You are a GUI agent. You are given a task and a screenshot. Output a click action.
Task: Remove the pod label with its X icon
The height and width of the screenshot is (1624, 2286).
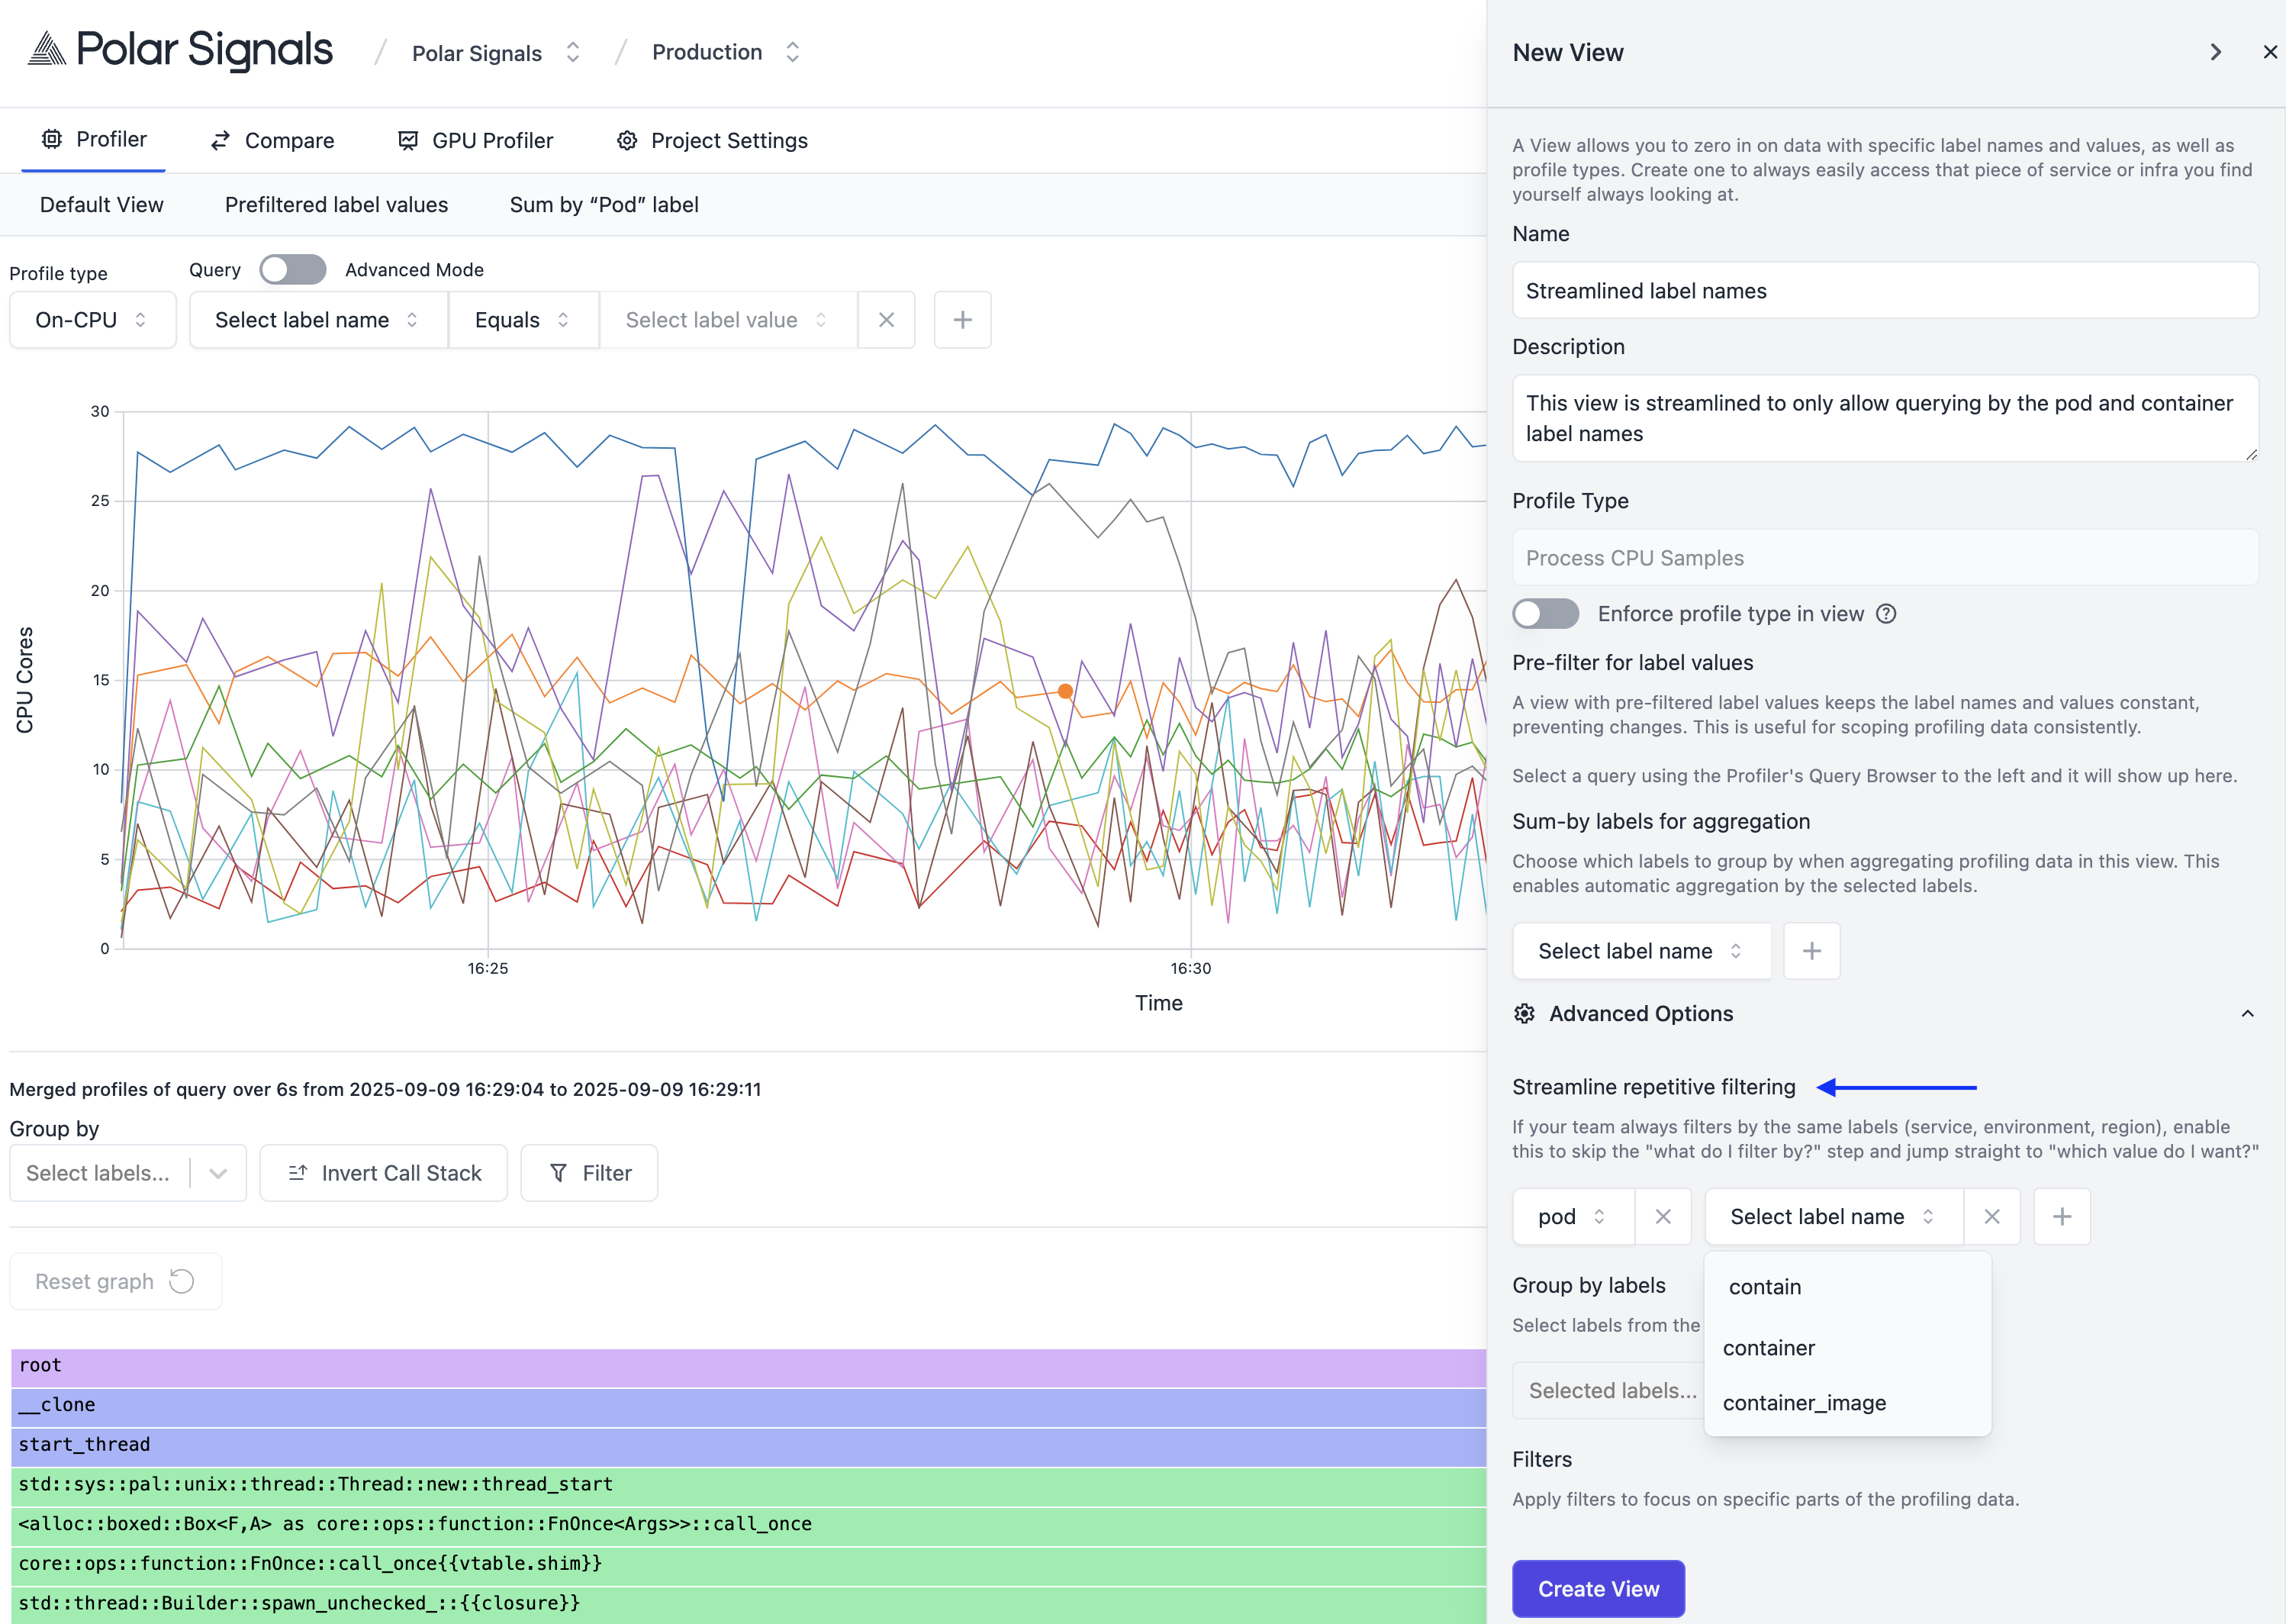[x=1663, y=1217]
